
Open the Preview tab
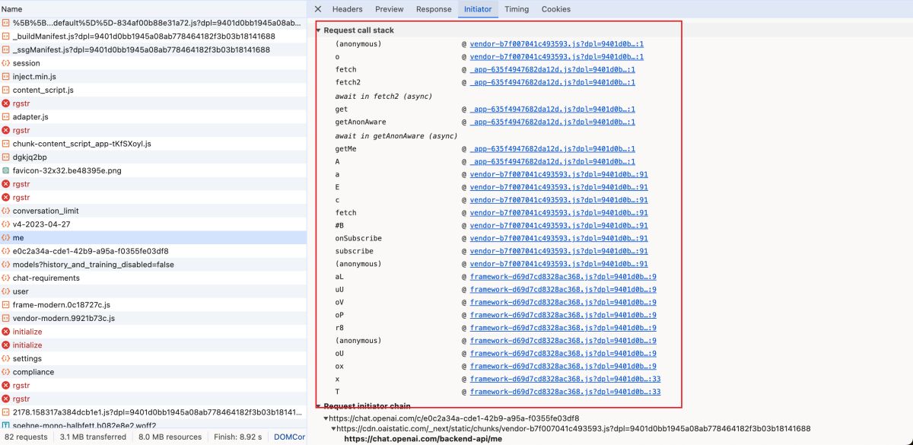389,9
